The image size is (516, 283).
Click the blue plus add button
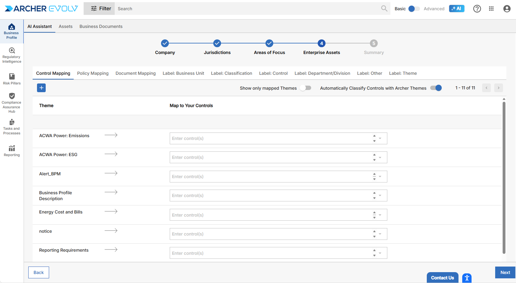click(41, 88)
